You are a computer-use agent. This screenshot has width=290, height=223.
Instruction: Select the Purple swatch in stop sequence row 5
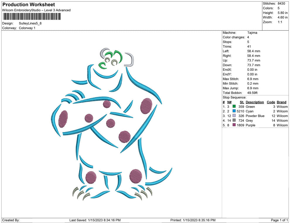click(x=234, y=125)
